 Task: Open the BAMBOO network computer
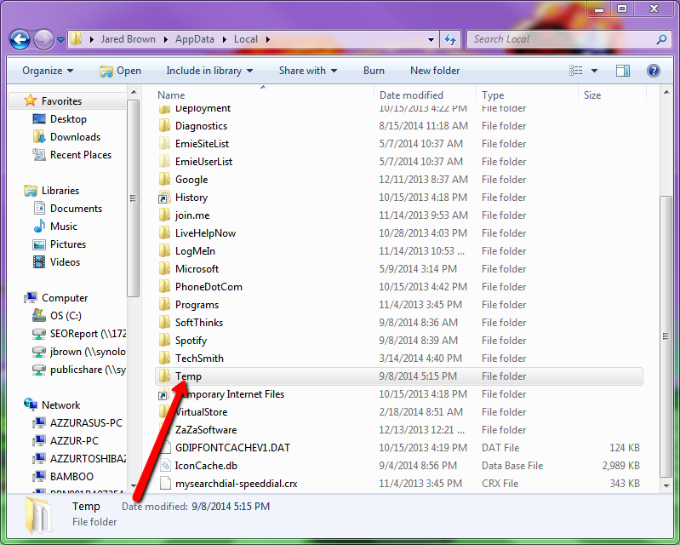[71, 476]
